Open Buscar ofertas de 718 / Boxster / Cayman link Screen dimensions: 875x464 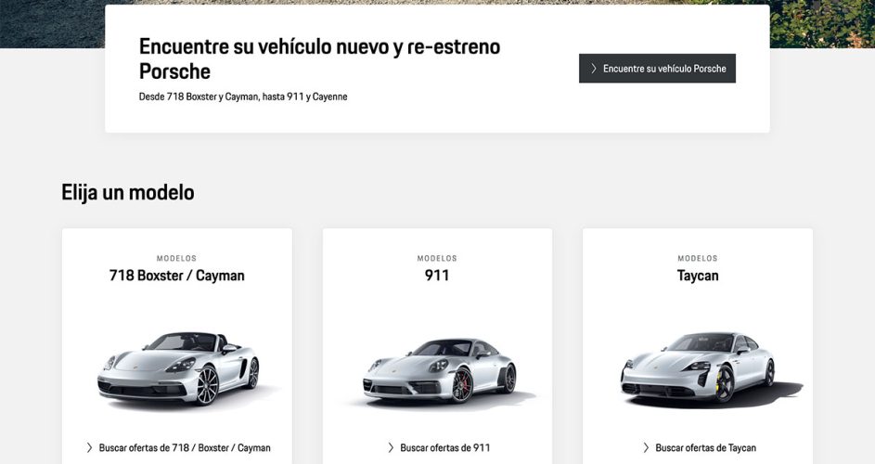coord(185,447)
